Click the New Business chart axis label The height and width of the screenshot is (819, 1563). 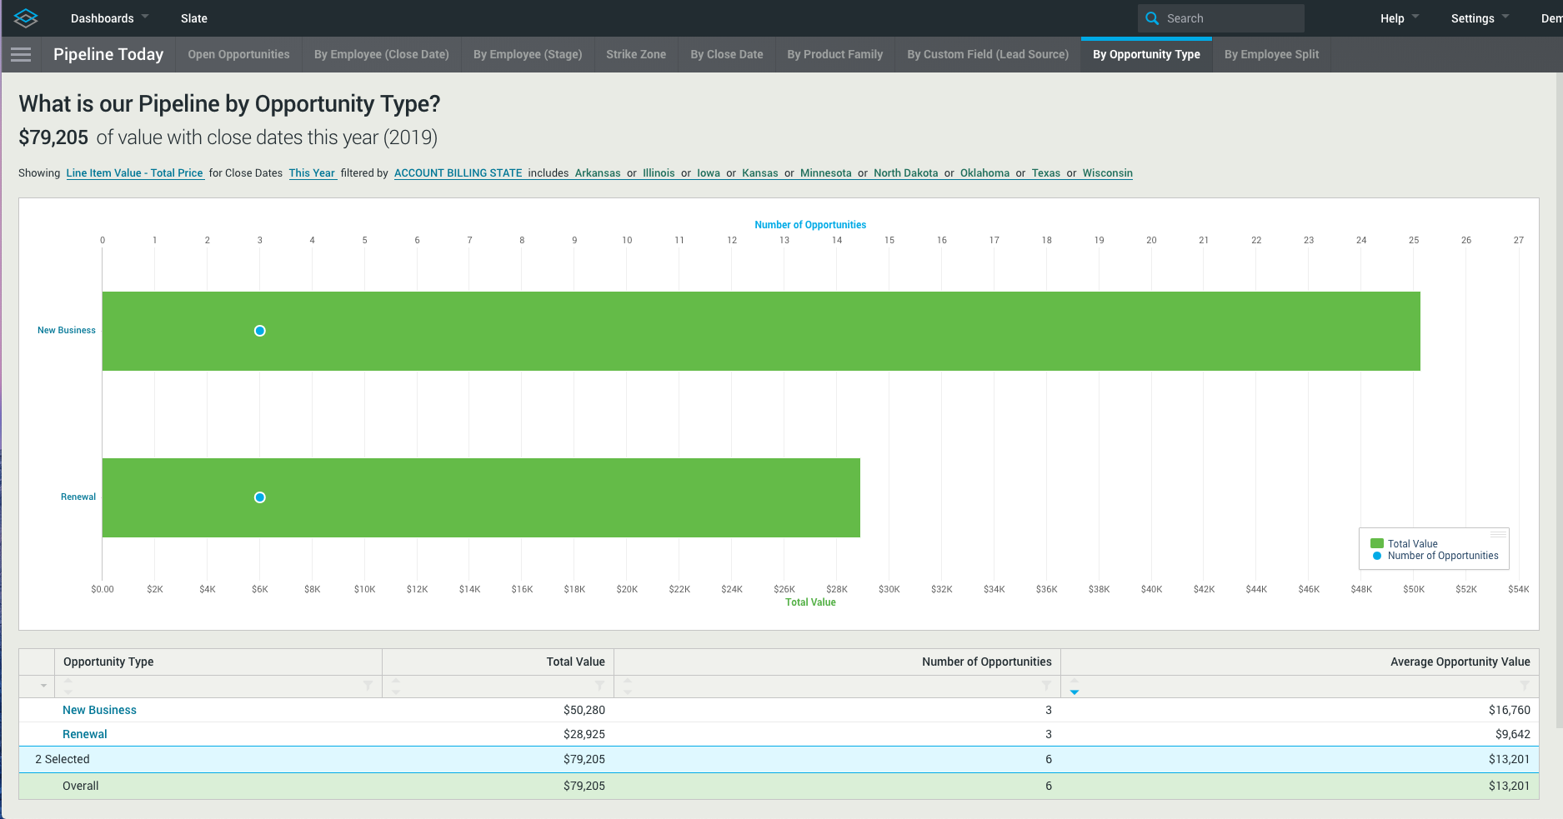click(x=67, y=331)
